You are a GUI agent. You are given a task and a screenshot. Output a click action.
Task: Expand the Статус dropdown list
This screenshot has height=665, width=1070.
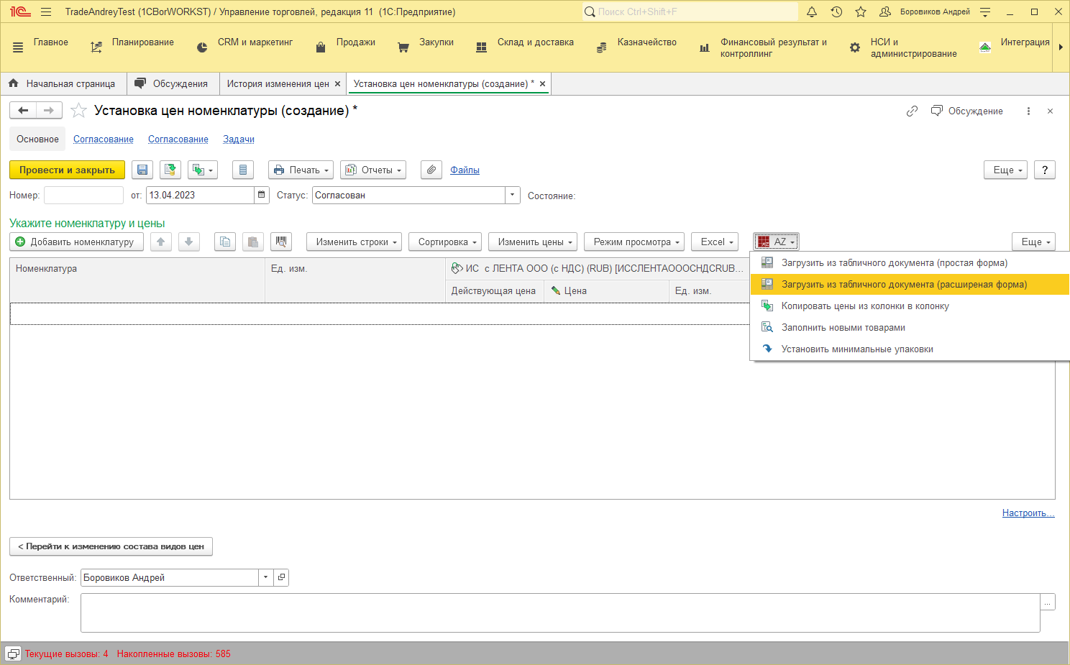[513, 196]
